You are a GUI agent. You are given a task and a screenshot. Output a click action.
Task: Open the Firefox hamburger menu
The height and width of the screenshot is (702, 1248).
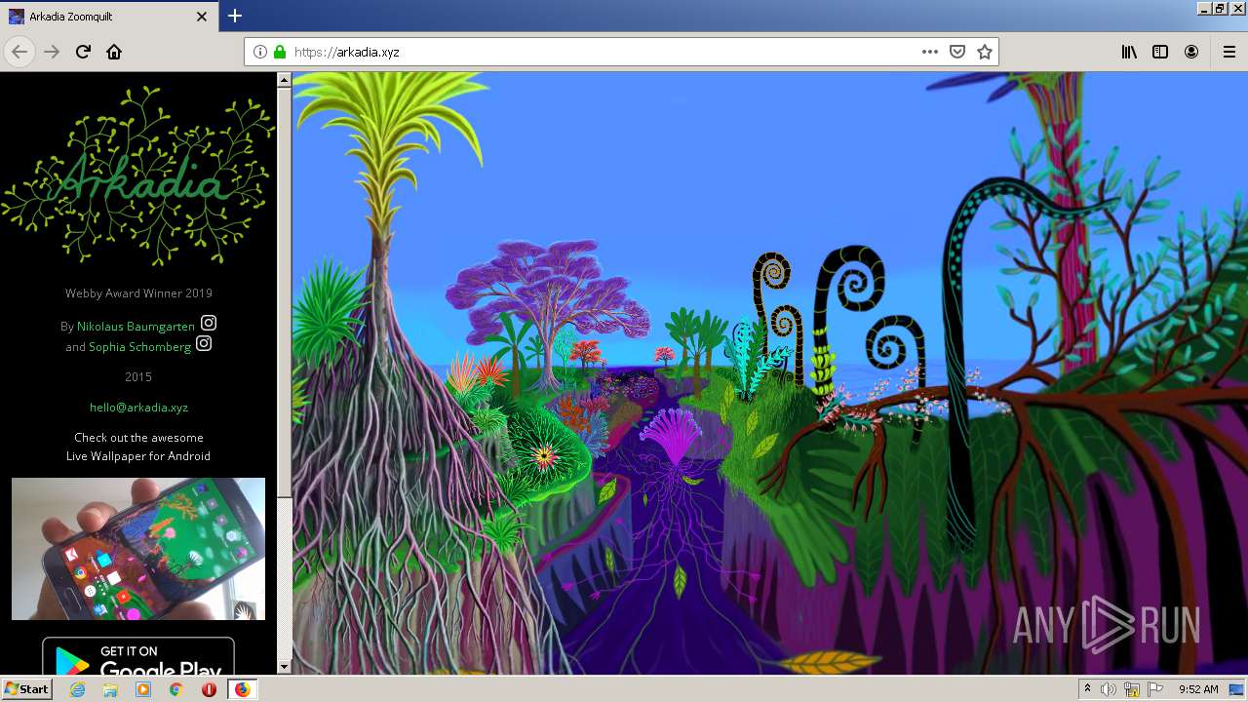point(1229,52)
